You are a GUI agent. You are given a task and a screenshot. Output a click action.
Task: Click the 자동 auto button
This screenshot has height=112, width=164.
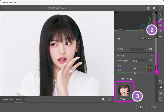coord(142,38)
